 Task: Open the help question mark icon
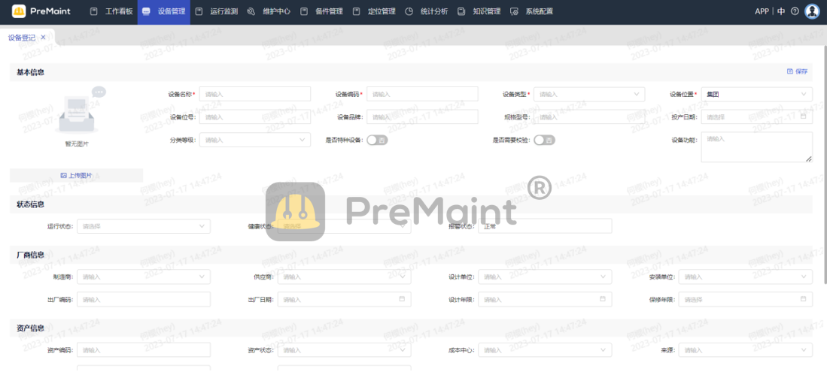coord(795,11)
